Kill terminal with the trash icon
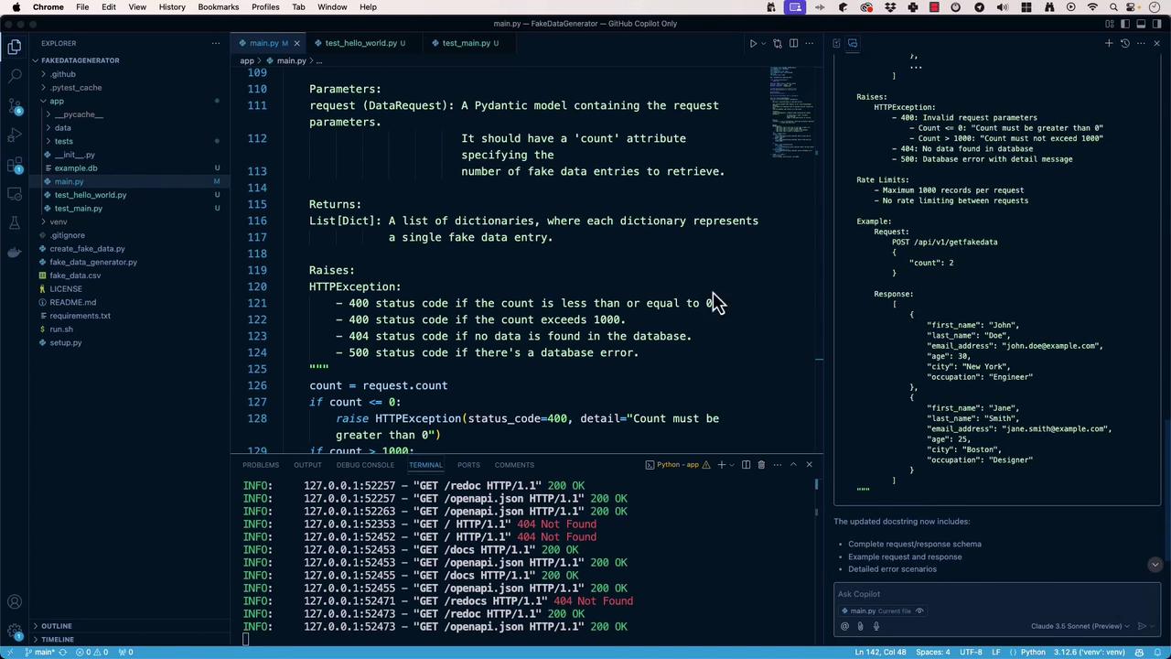This screenshot has width=1171, height=659. tap(761, 465)
